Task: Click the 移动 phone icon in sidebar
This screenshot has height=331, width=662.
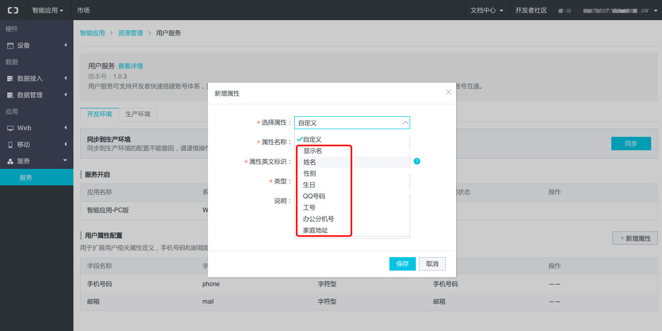Action: click(x=10, y=145)
